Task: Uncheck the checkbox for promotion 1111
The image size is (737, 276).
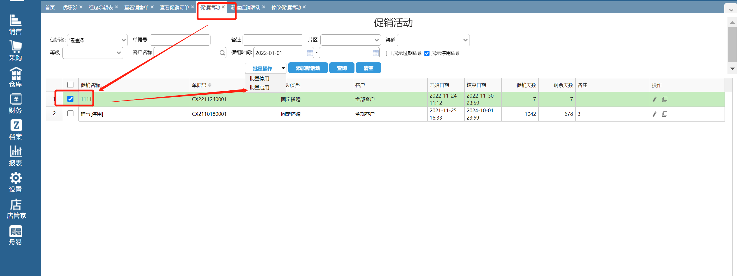Action: click(x=70, y=99)
